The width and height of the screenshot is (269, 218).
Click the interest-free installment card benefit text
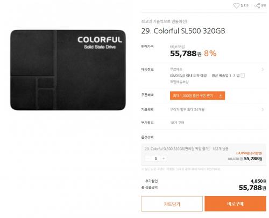coord(187,109)
